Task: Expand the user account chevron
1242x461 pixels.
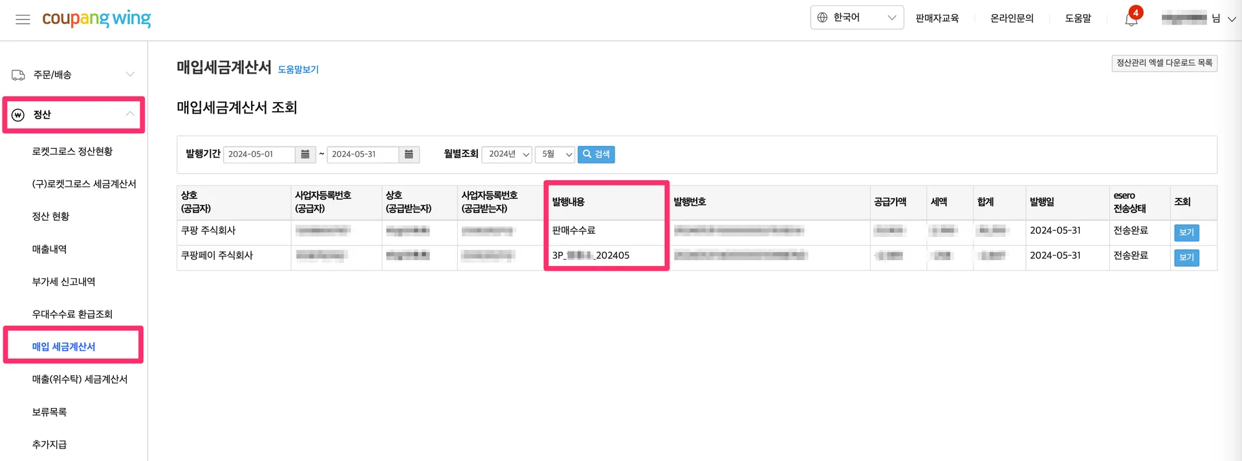Action: click(1232, 19)
